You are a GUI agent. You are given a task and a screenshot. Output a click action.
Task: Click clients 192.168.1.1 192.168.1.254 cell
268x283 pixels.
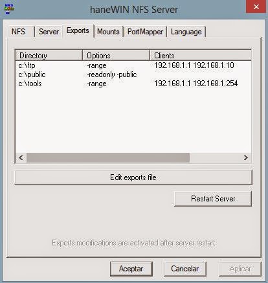click(x=196, y=84)
